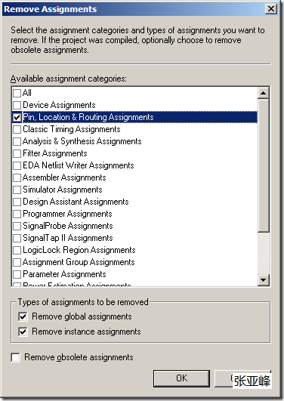Viewport: 284px width, 401px height.
Task: Enable Programmer Assignments checkbox
Action: (x=17, y=214)
